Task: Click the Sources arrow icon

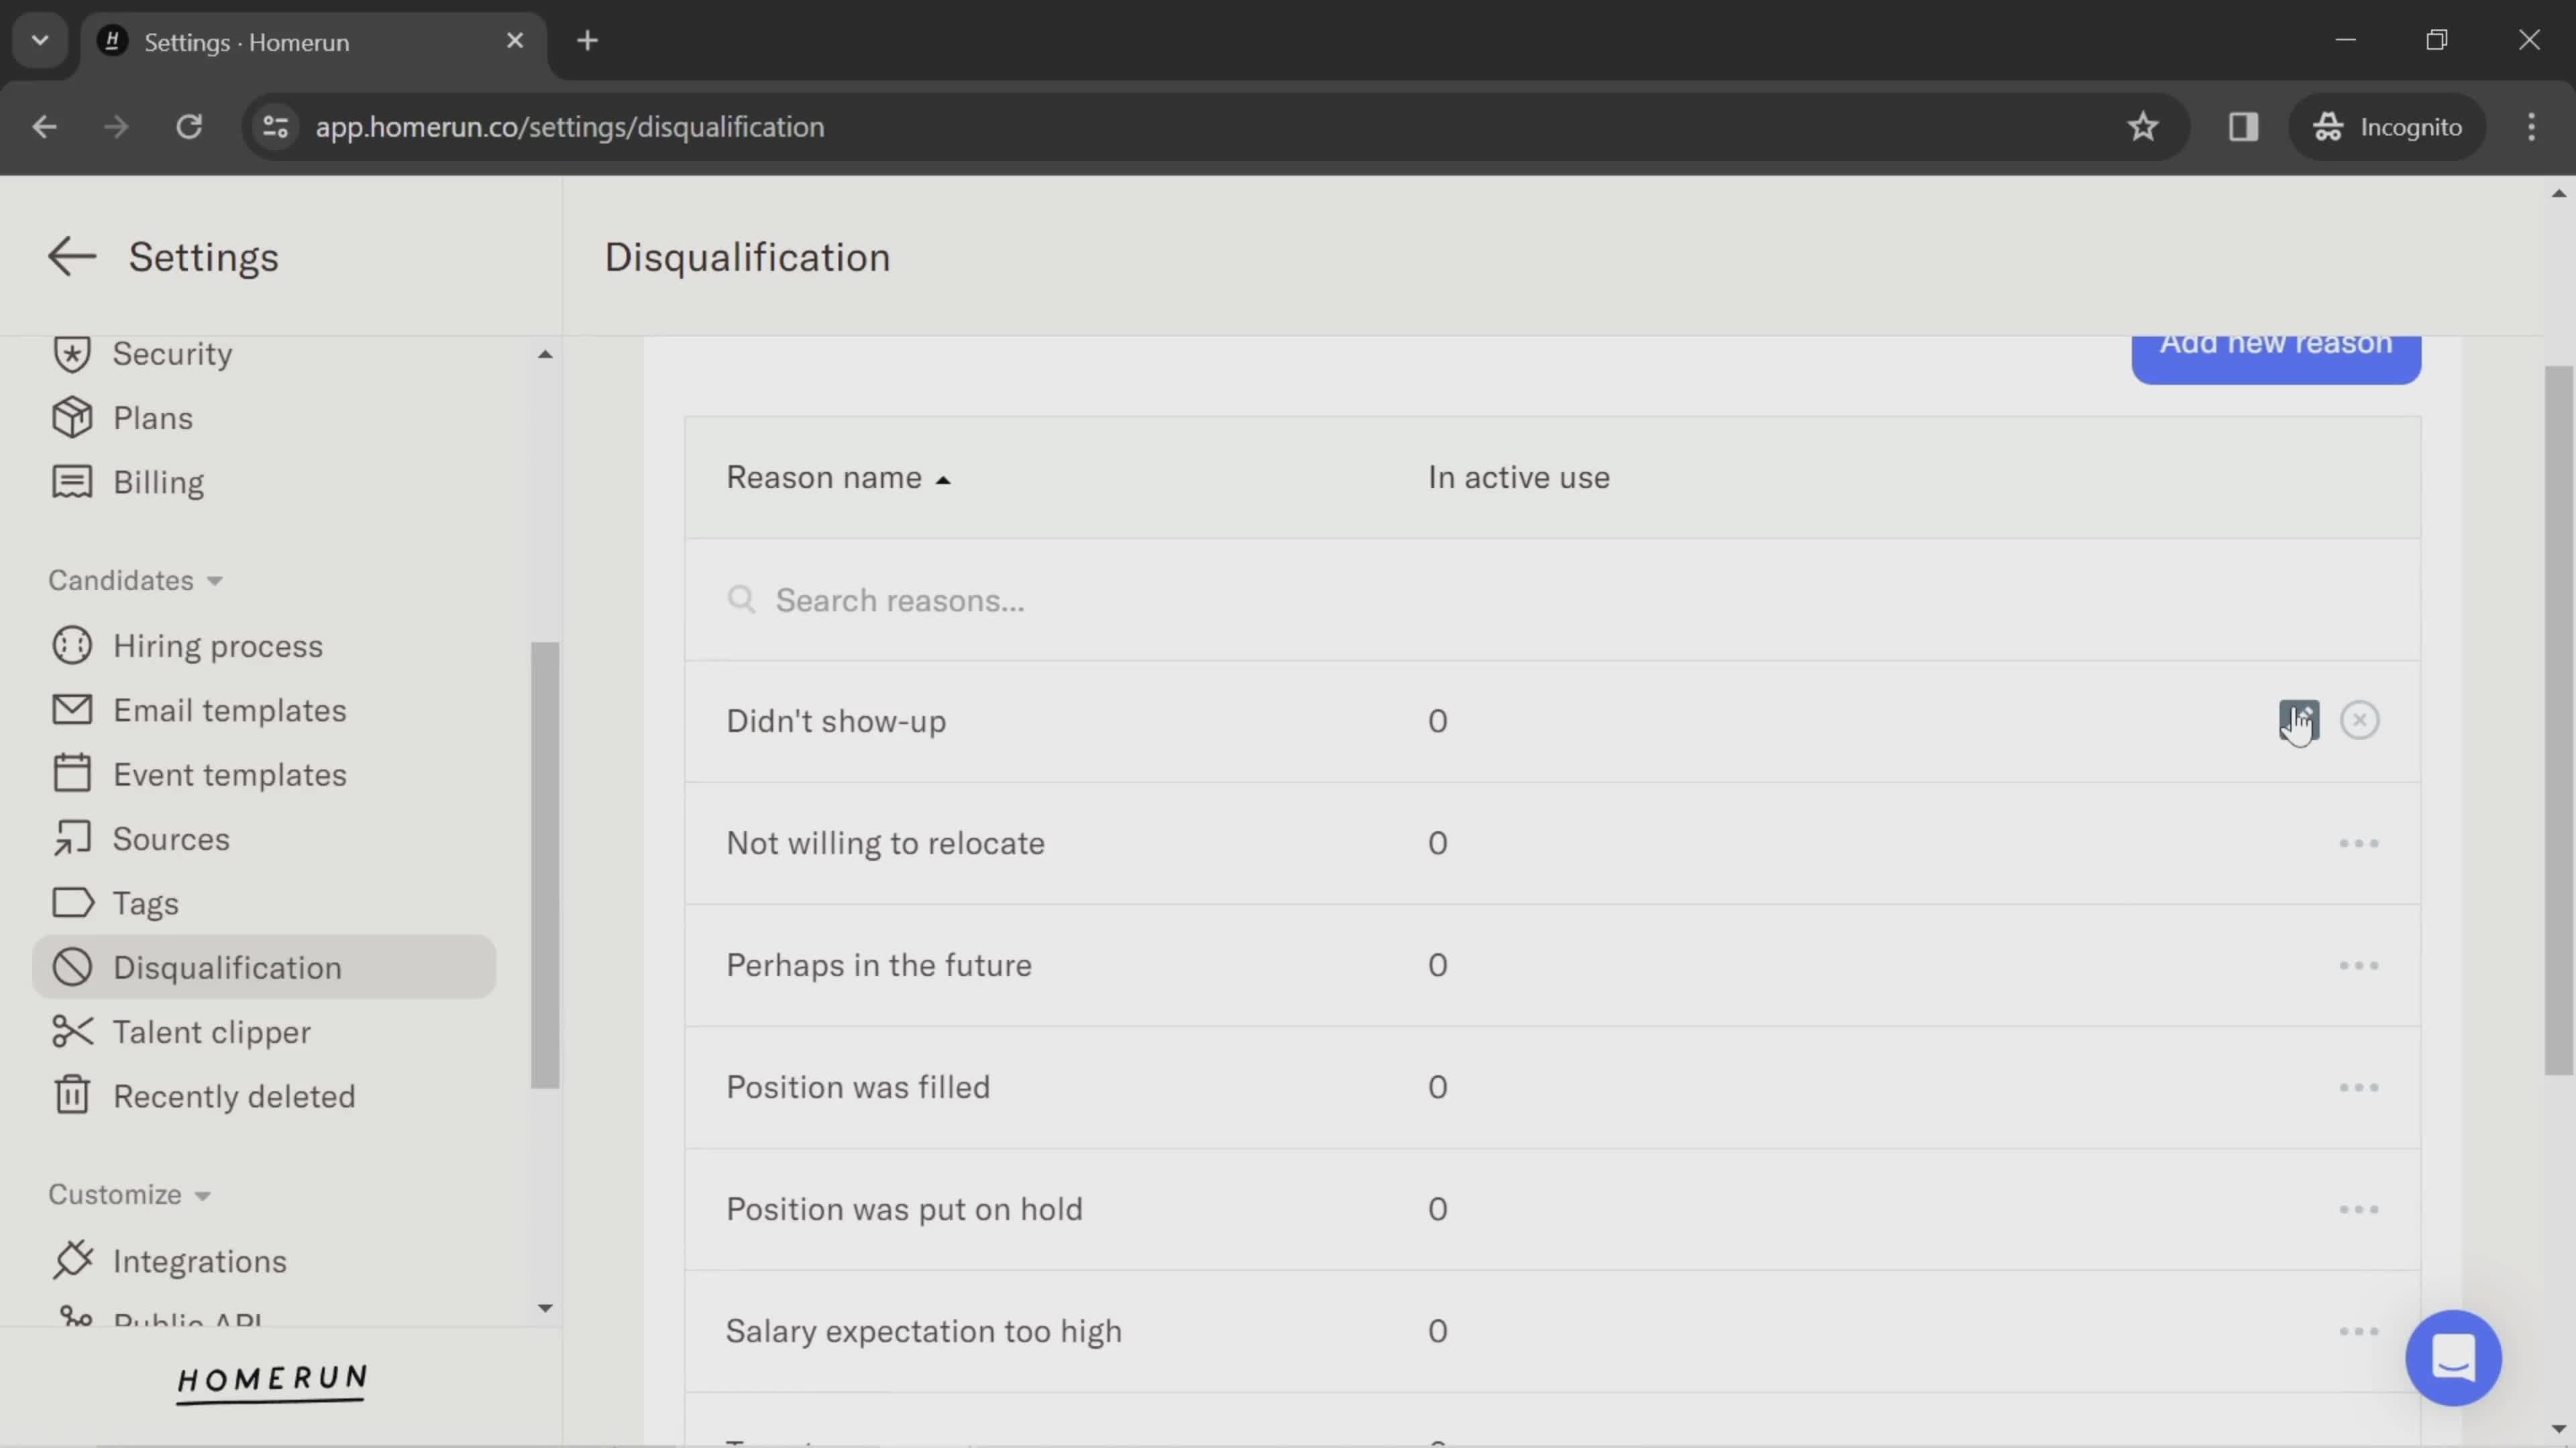Action: pos(72,839)
